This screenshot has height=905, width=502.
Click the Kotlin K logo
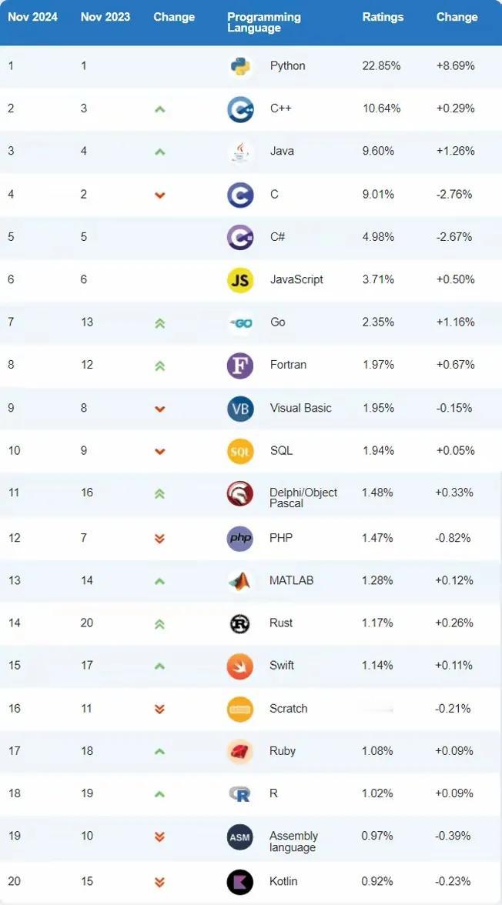pyautogui.click(x=240, y=882)
